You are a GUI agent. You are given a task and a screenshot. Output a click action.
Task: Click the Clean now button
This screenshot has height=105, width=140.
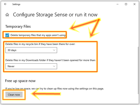click(x=14, y=95)
